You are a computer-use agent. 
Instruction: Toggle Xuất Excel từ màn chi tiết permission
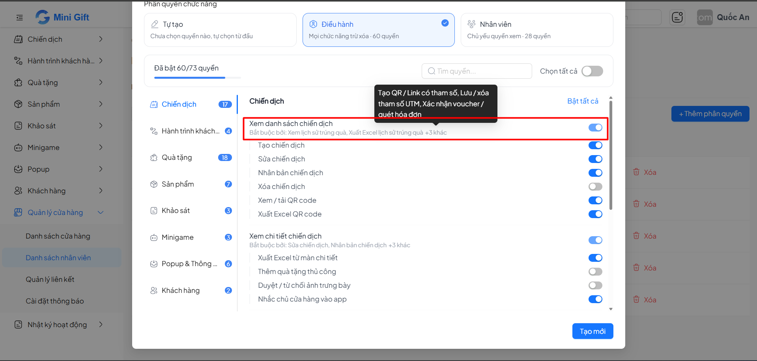pyautogui.click(x=595, y=258)
